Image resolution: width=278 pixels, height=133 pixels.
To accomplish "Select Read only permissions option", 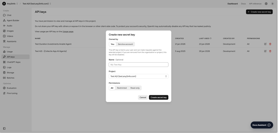I will (x=135, y=88).
